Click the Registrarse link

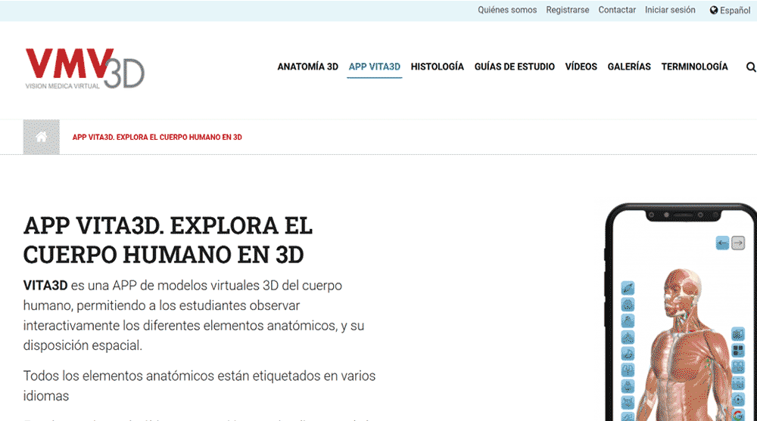tap(567, 10)
